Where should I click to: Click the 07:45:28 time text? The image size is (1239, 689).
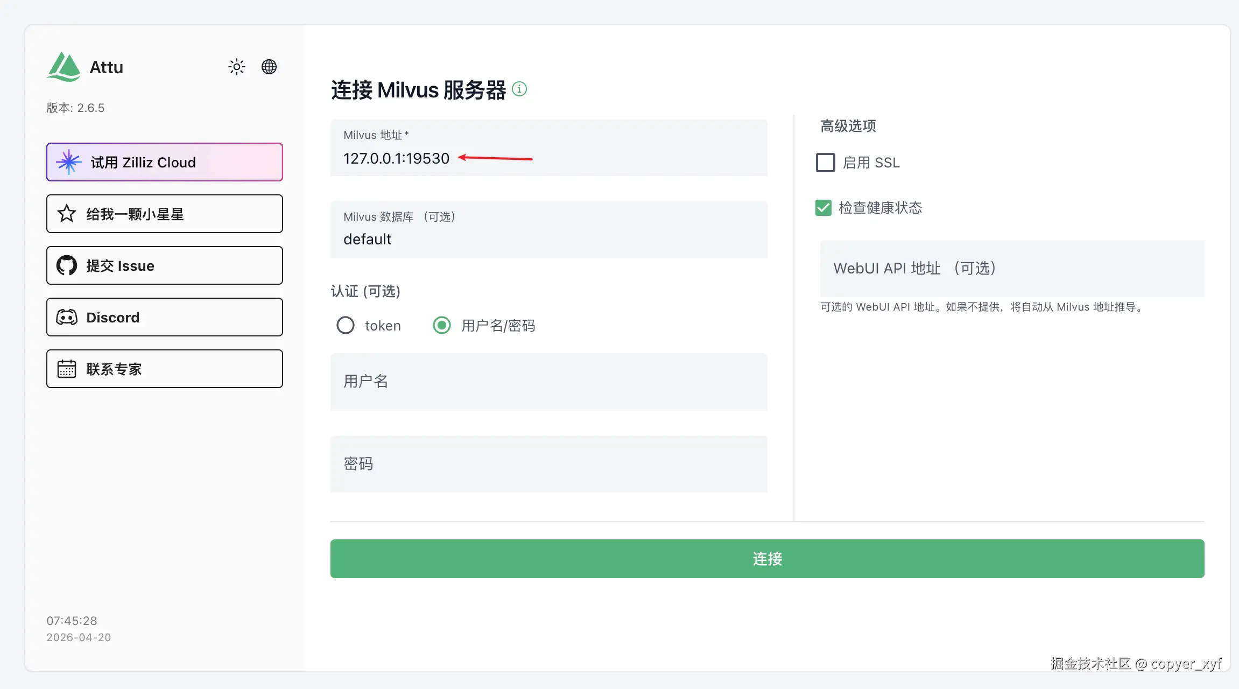coord(72,621)
